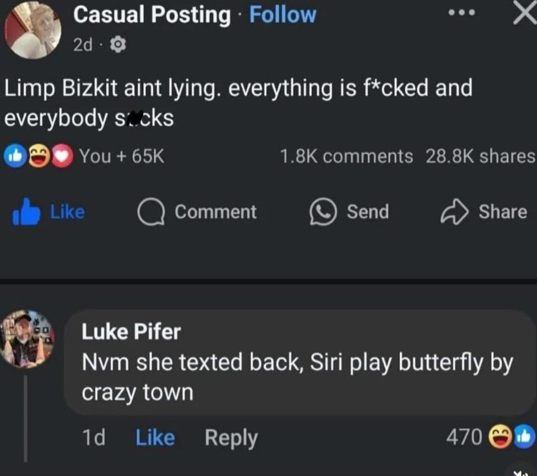Click the Share arrow icon

point(457,210)
